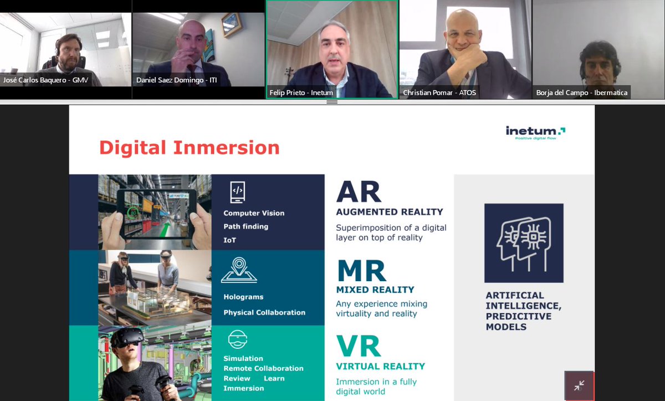Screen dimensions: 665x401
Task: Click the 'Simulation' text
Action: point(243,358)
